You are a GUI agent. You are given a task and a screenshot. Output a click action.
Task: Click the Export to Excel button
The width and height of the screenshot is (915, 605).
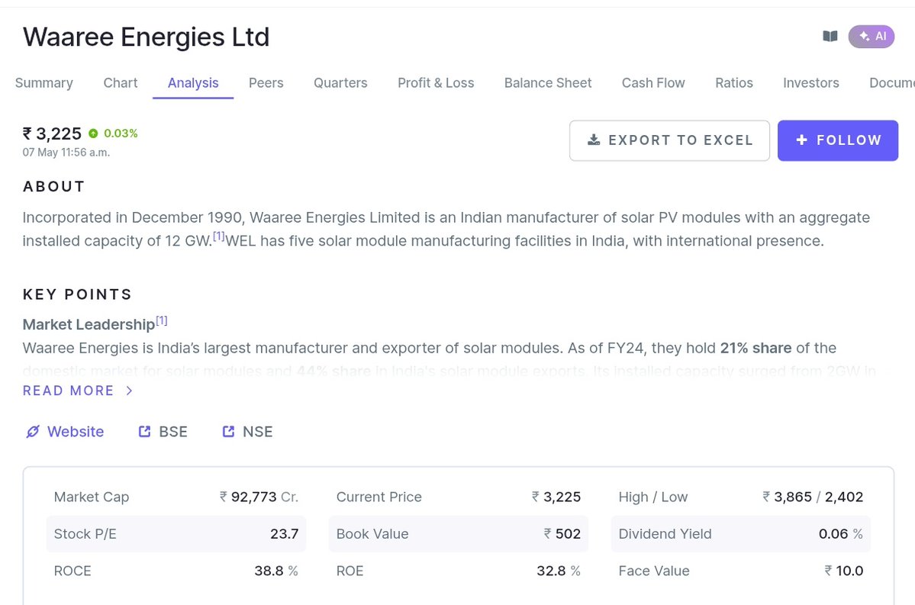click(669, 140)
